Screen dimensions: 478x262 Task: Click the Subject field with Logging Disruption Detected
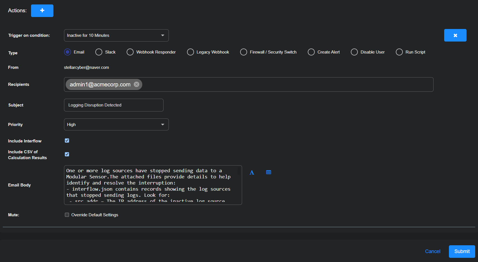click(x=113, y=105)
